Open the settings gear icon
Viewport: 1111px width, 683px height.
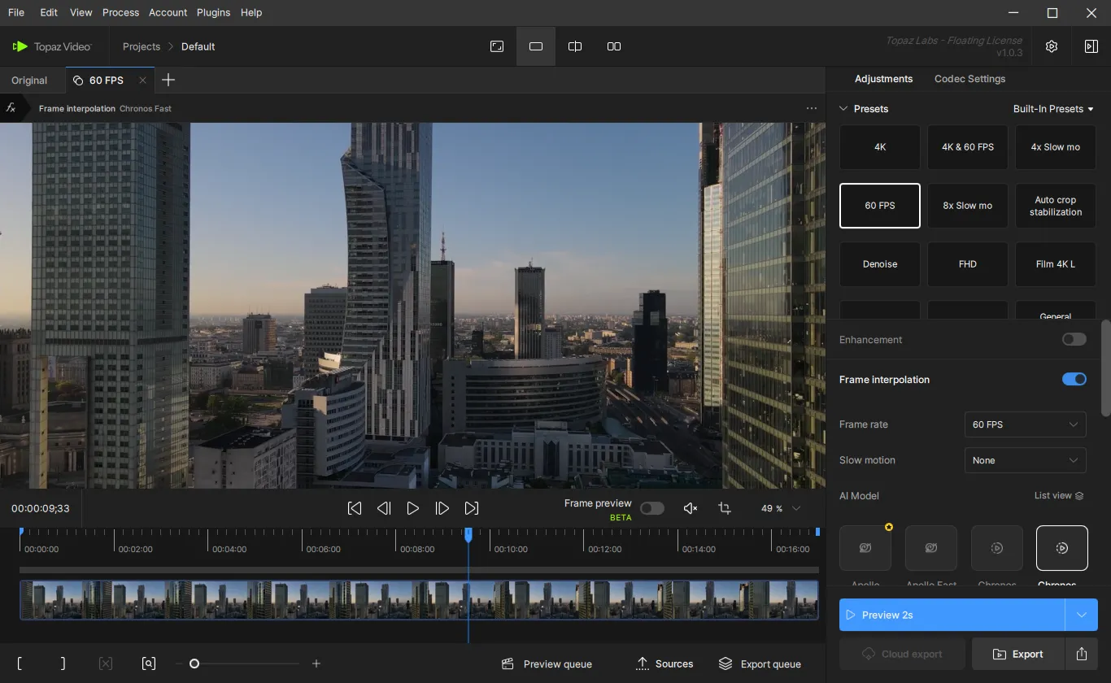[1052, 46]
